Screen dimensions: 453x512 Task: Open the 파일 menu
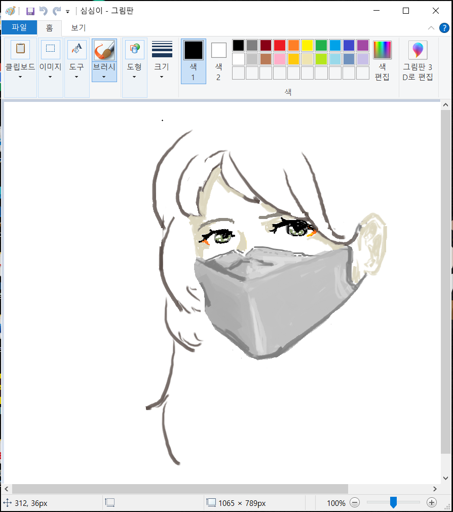tap(19, 27)
